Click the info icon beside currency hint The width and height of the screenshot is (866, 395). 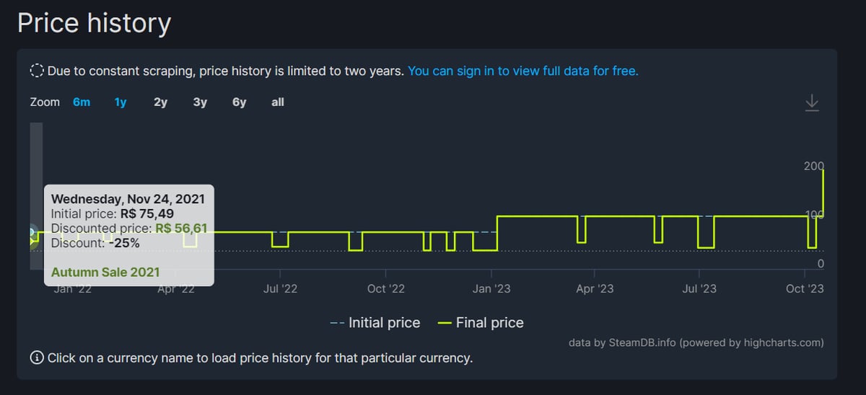click(x=37, y=358)
